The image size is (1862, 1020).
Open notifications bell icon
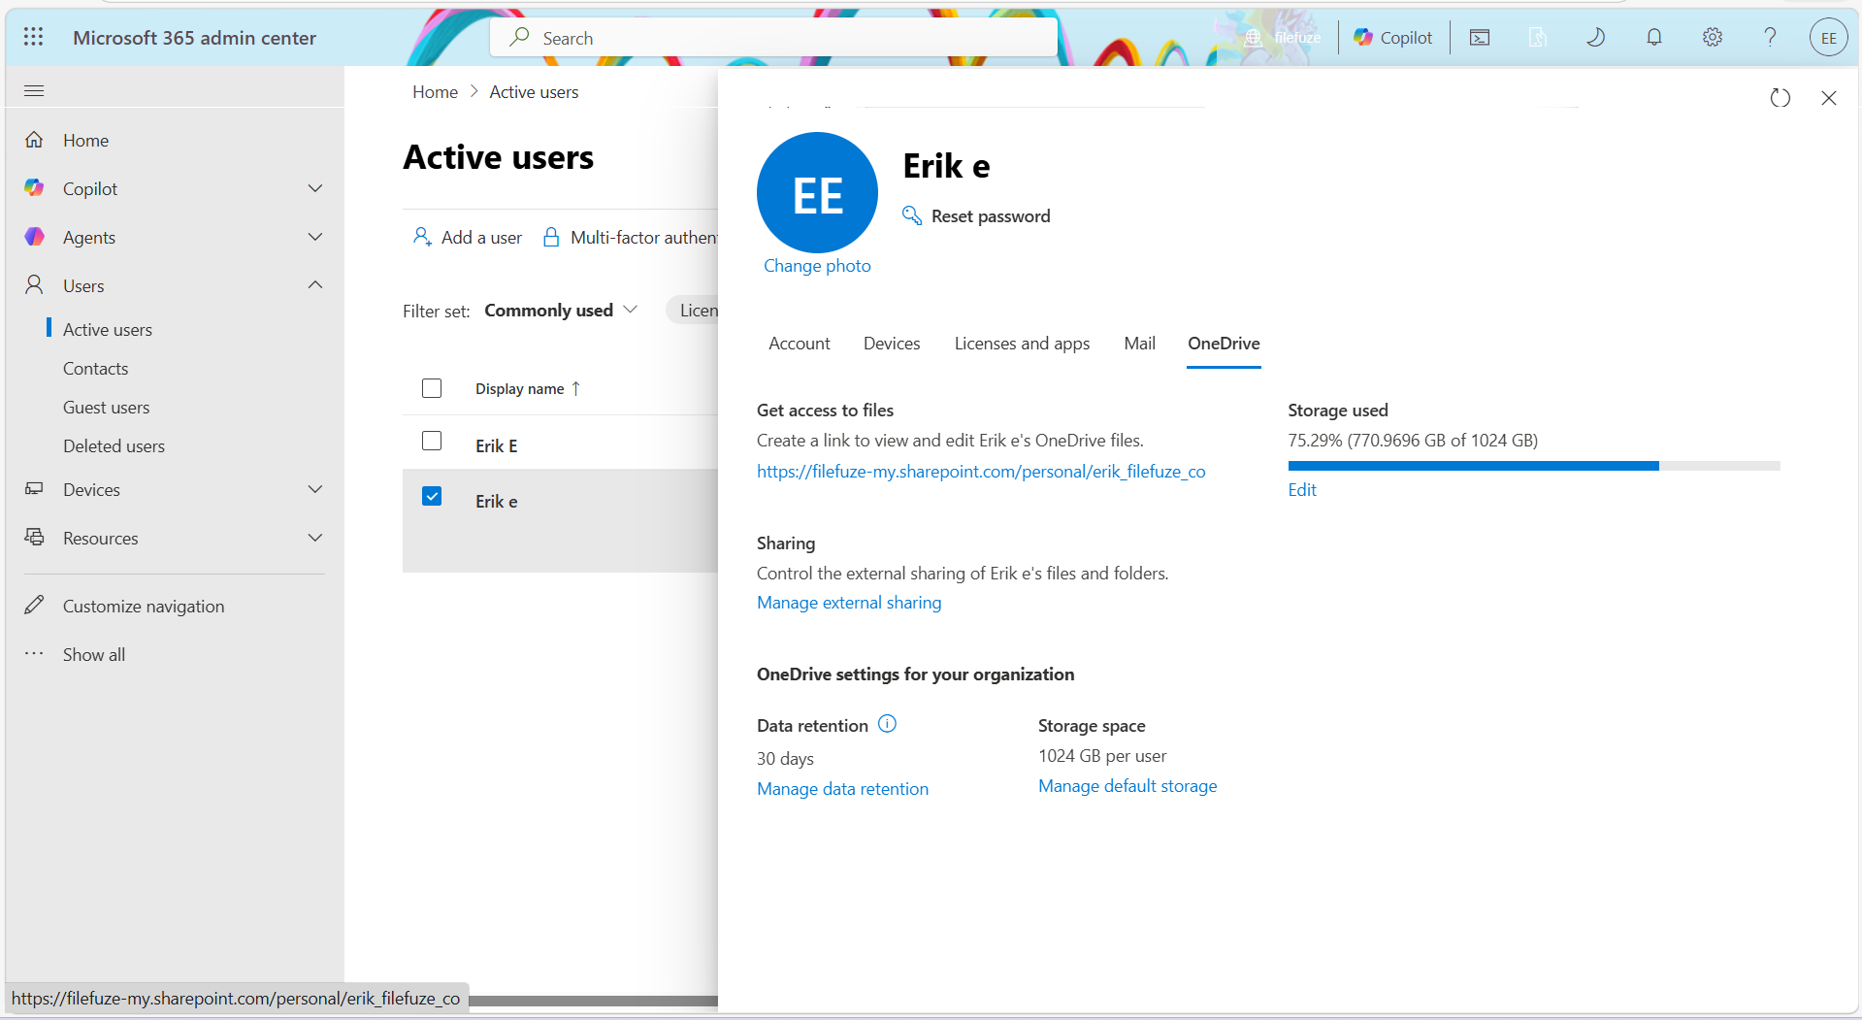1654,38
